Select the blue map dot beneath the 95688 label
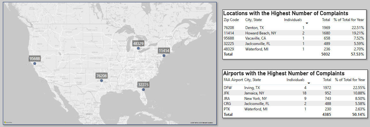Viewport: 370px width, 127px height. pos(35,63)
